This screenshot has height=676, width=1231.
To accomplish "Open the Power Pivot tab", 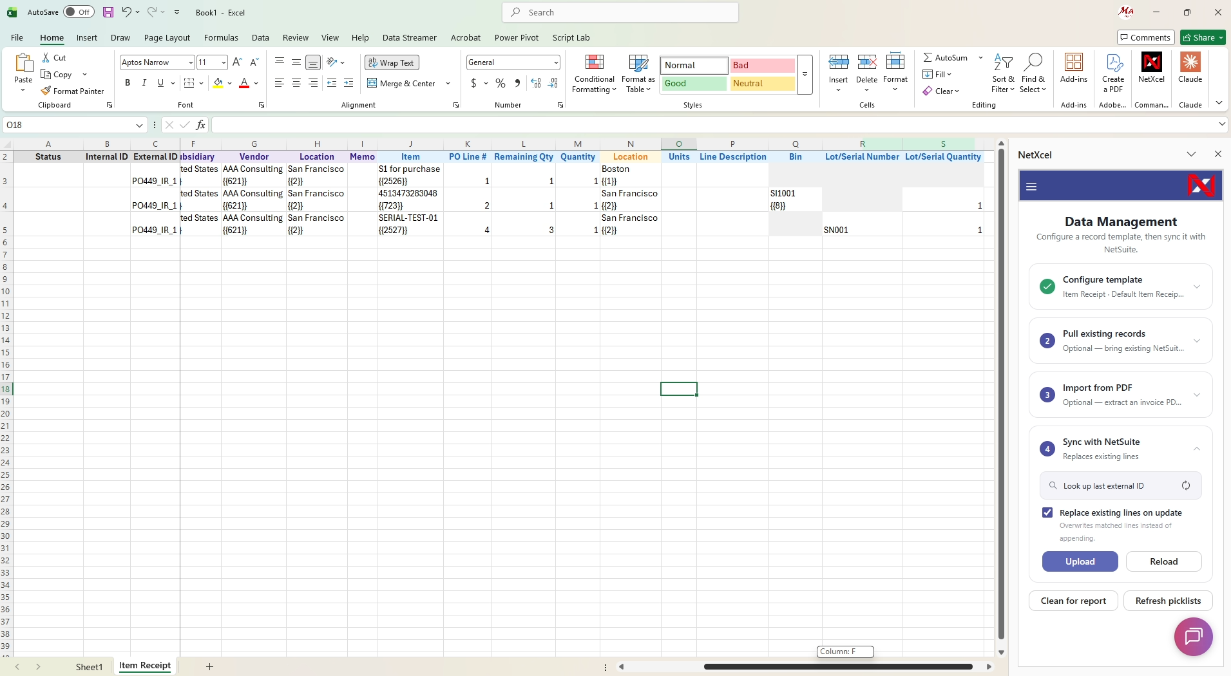I will tap(517, 37).
